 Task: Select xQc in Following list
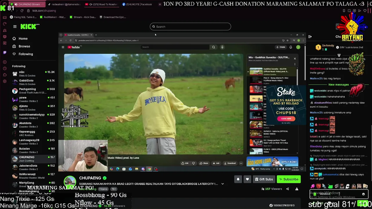coord(33,74)
